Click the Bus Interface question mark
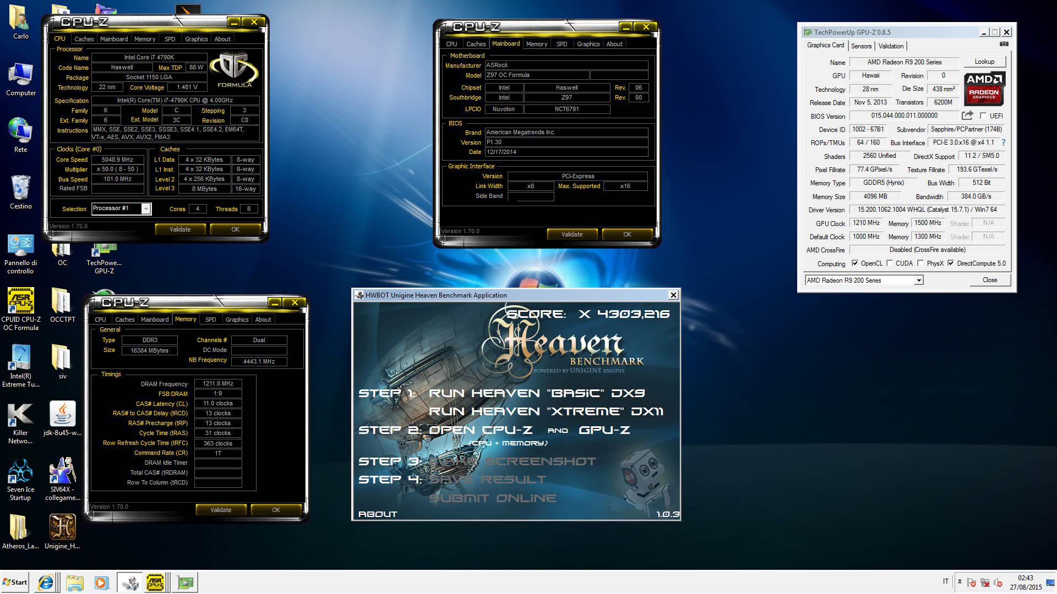 [1004, 142]
